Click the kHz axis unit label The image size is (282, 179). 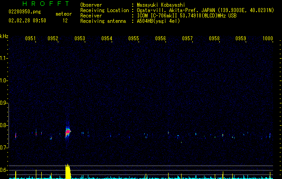(x=4, y=36)
